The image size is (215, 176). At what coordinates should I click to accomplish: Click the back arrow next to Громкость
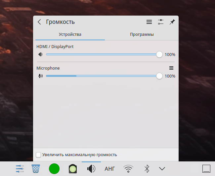pyautogui.click(x=39, y=22)
